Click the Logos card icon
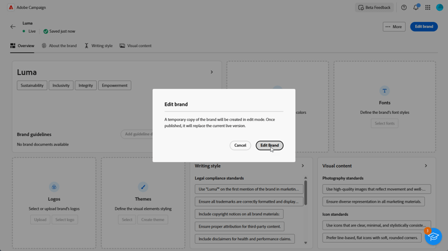 [x=54, y=187]
